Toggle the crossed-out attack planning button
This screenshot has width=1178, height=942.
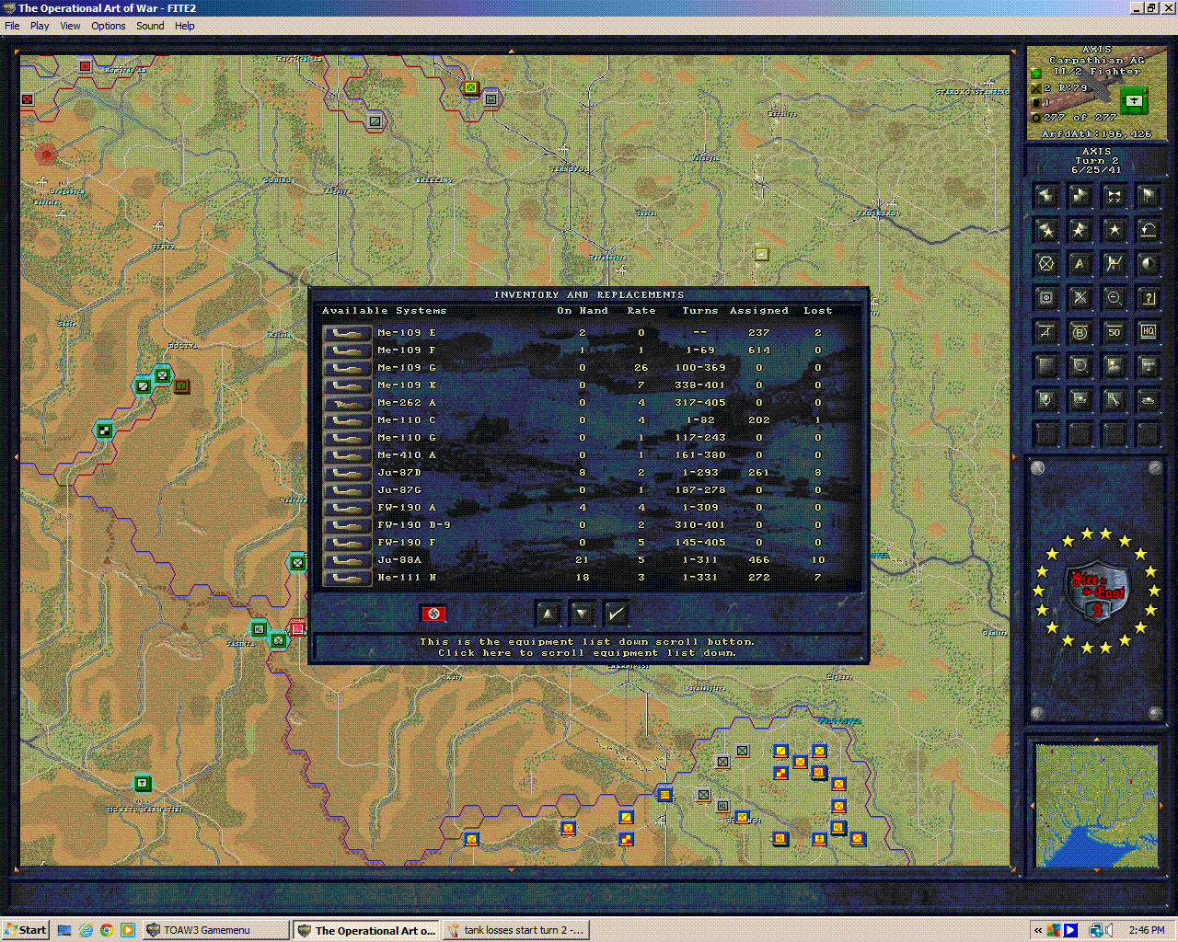click(x=1080, y=297)
